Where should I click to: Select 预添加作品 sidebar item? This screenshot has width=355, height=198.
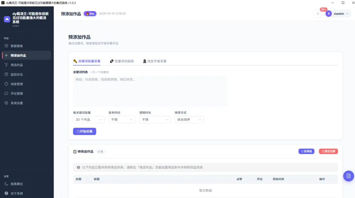[x=27, y=55]
